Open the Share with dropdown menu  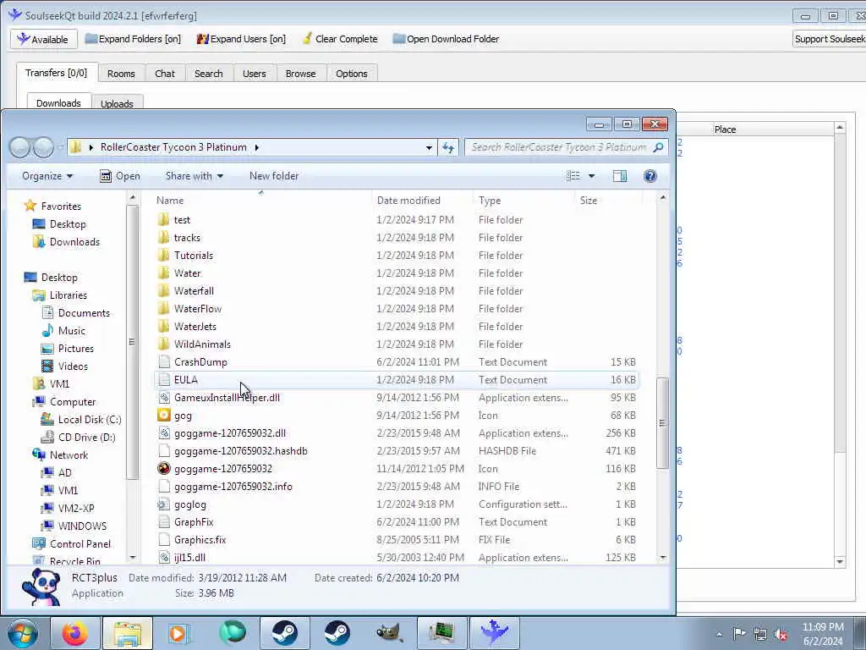194,176
